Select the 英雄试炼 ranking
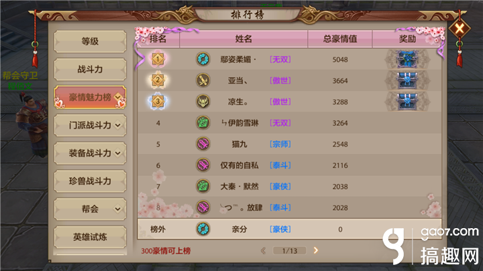 point(90,237)
